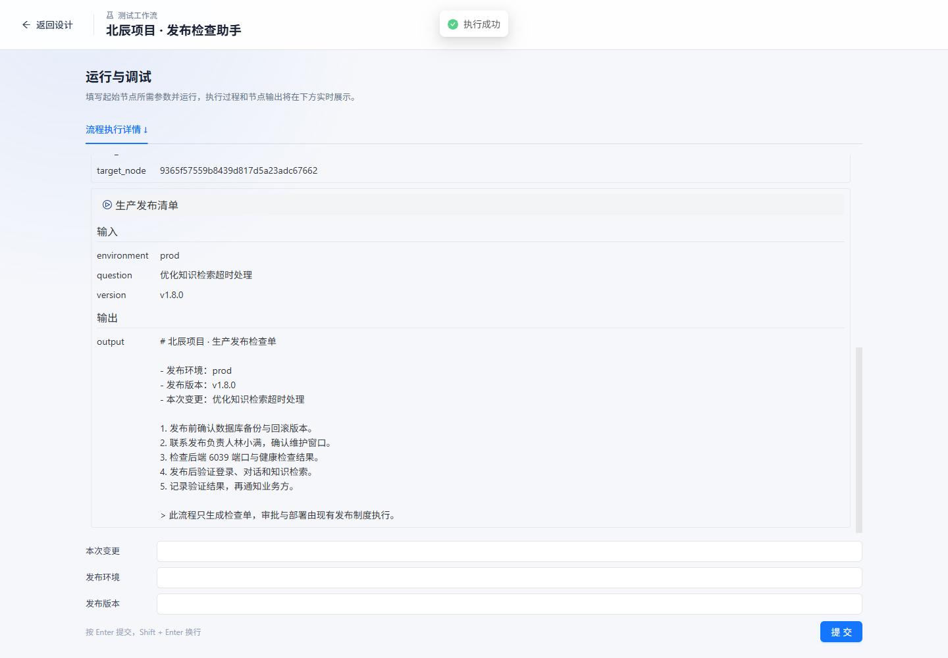Screen dimensions: 948x658
Task: Click the execution details vertical scrollbar
Action: 858,440
